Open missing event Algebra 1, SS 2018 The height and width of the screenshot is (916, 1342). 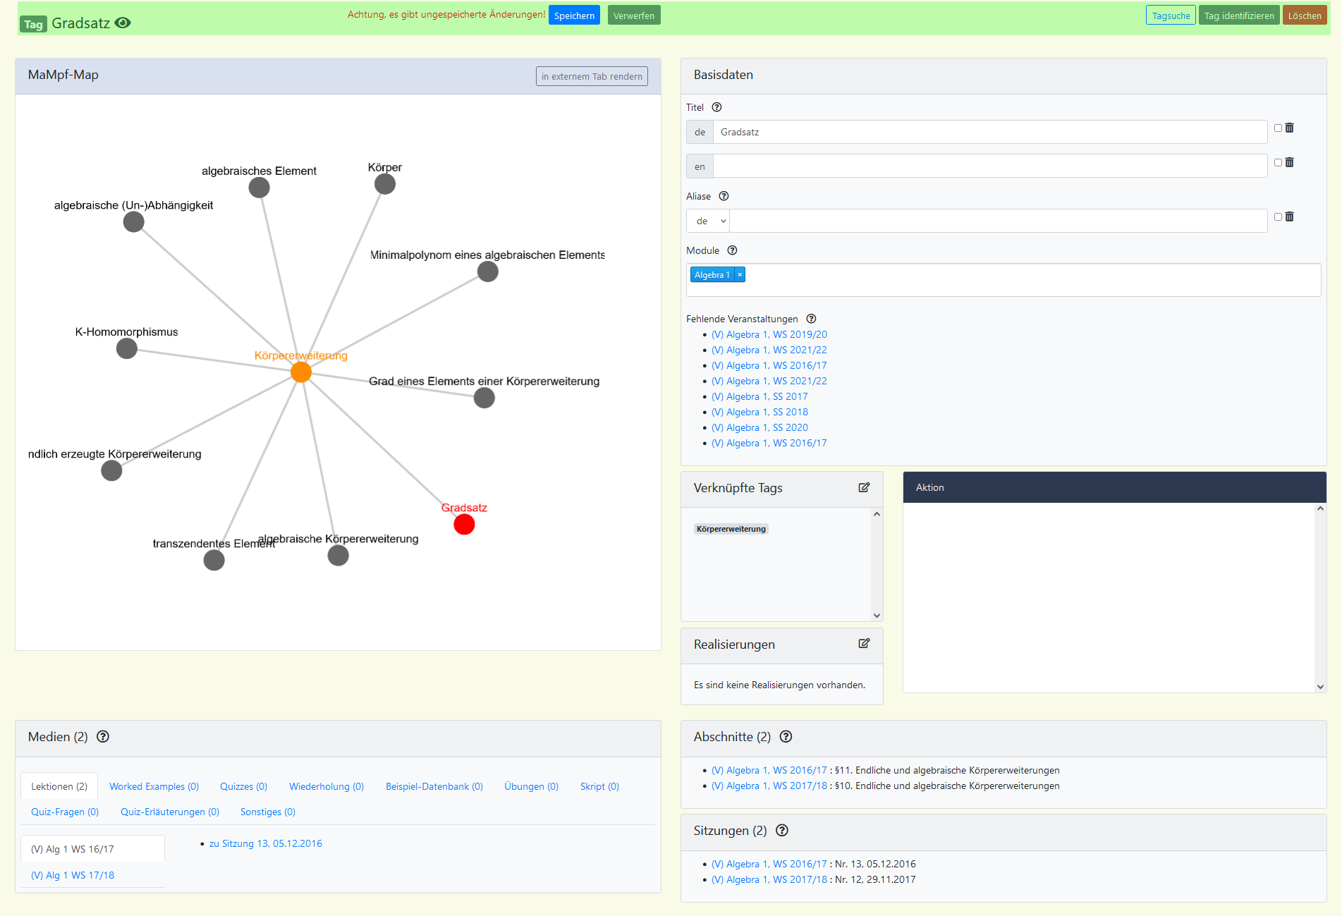click(760, 412)
